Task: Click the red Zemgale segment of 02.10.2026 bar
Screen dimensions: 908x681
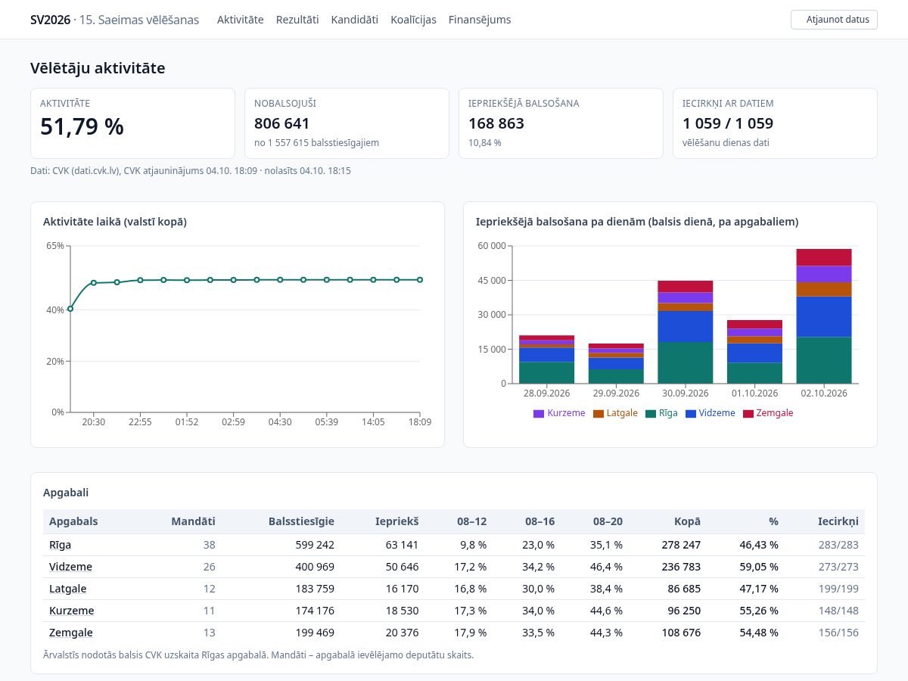Action: [824, 257]
